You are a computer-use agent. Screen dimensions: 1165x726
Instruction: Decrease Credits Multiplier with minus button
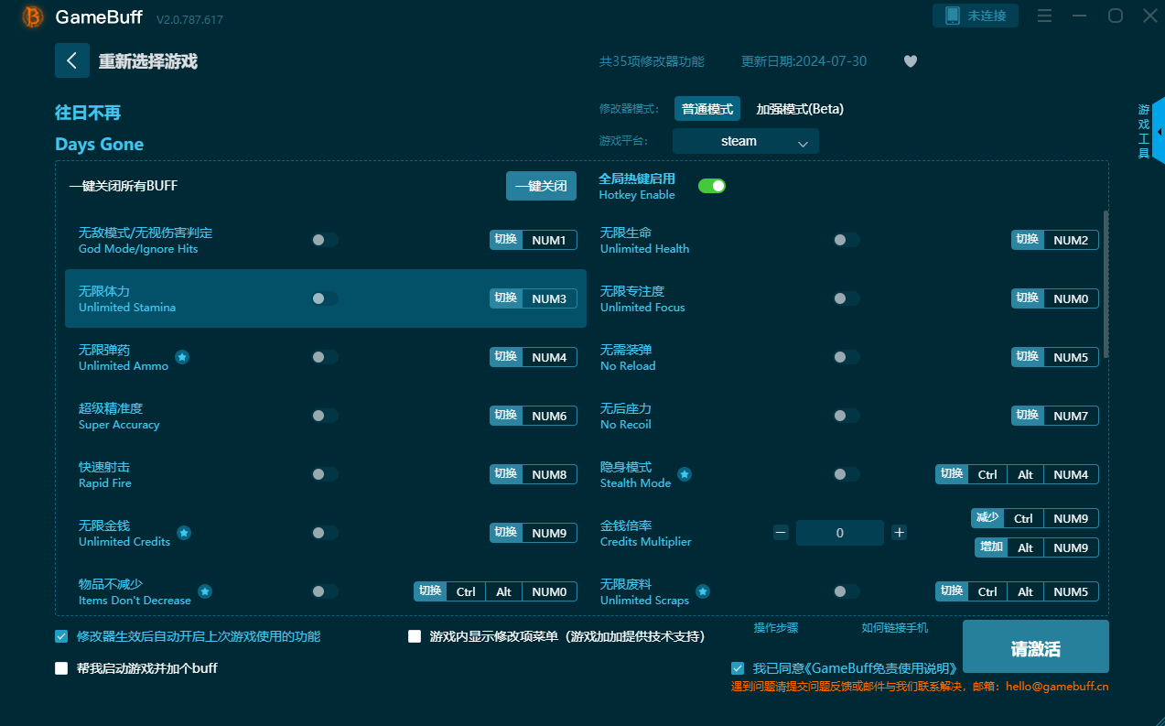tap(781, 532)
